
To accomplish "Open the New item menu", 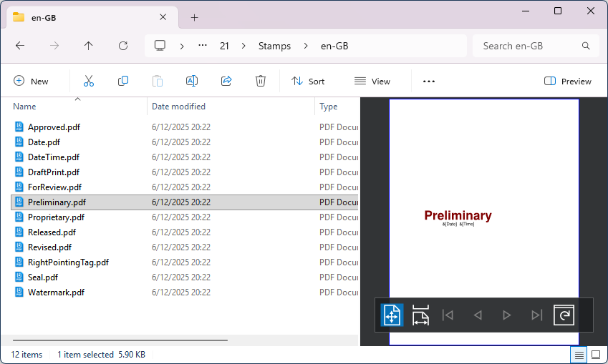I will tap(31, 82).
